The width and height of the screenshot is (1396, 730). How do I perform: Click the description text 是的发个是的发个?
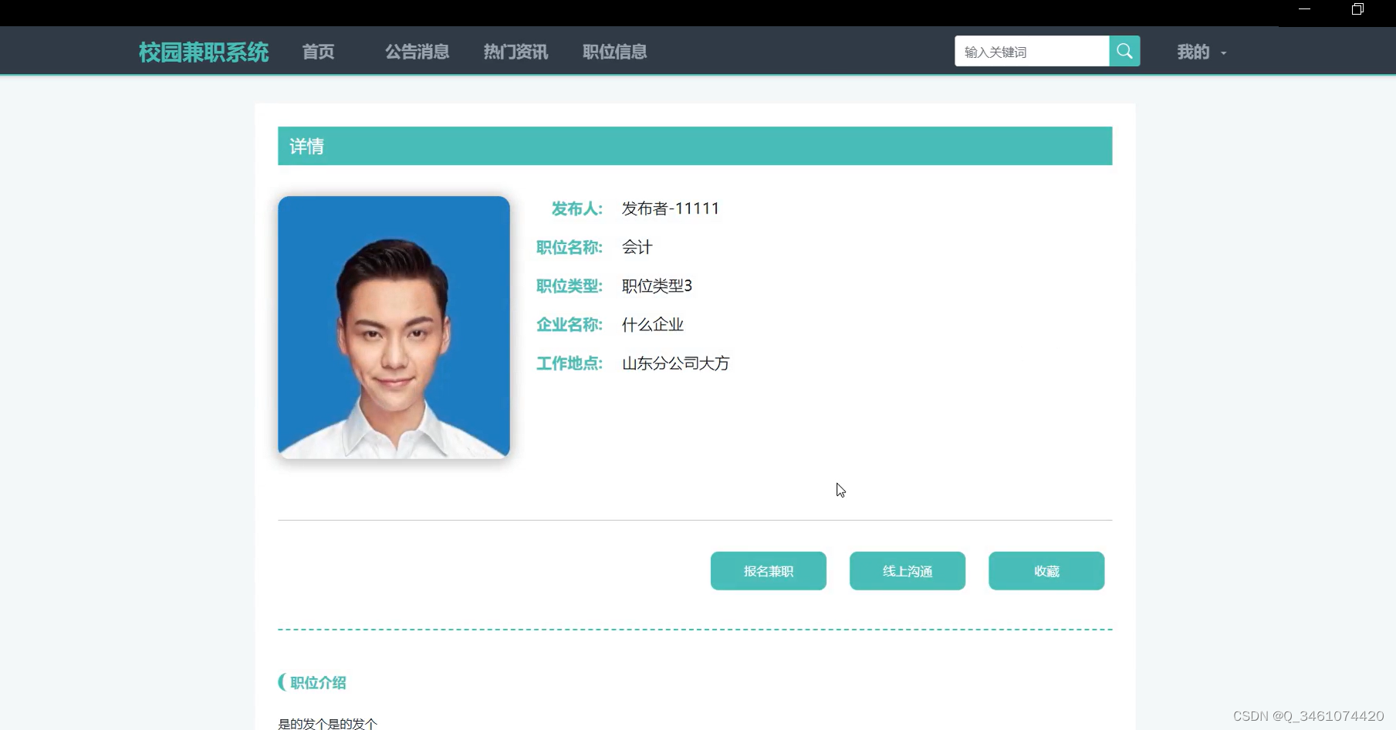[x=328, y=723]
